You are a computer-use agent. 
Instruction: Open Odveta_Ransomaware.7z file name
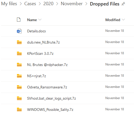[x=47, y=87]
